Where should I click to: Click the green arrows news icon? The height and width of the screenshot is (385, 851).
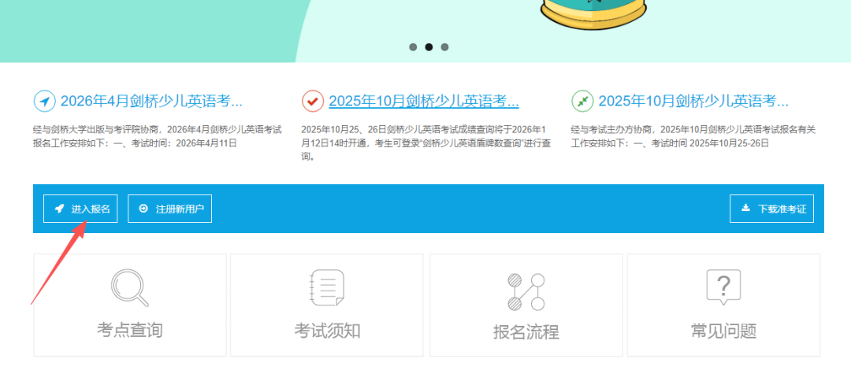[x=582, y=101]
